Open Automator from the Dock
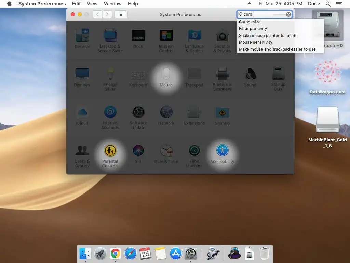Image resolution: width=350 pixels, height=263 pixels. click(213, 254)
